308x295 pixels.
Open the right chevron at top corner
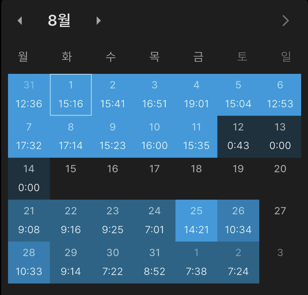(x=285, y=21)
